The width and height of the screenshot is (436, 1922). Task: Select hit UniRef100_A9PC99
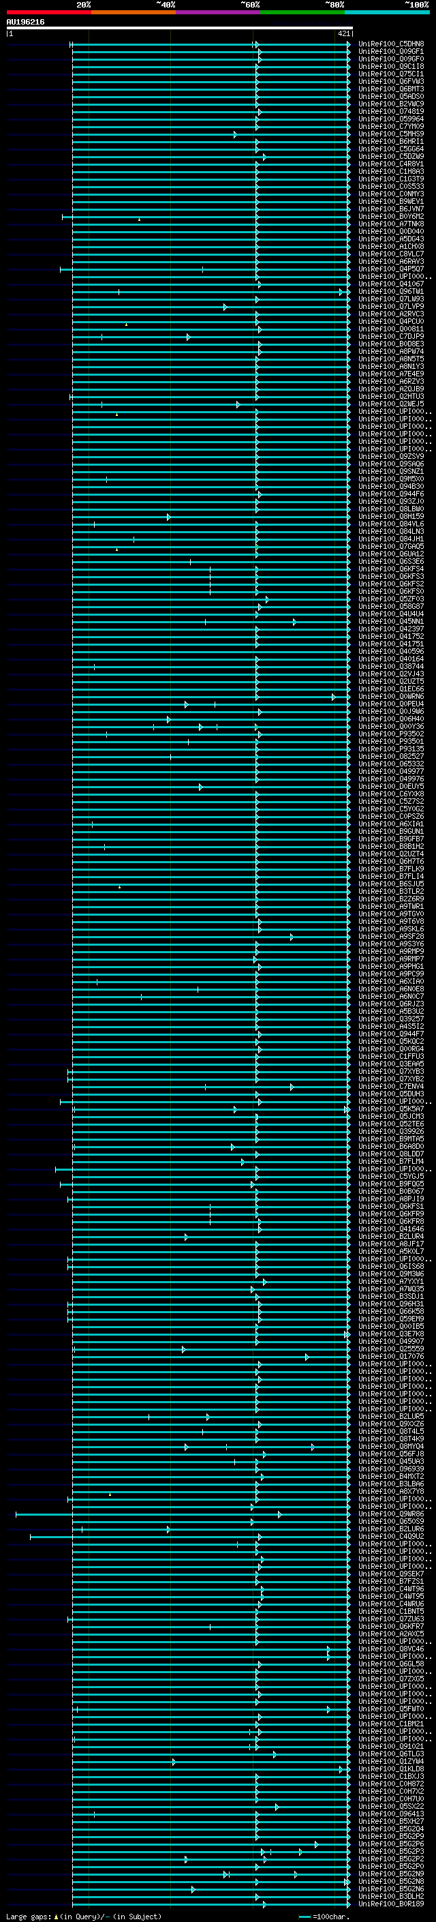(x=391, y=974)
